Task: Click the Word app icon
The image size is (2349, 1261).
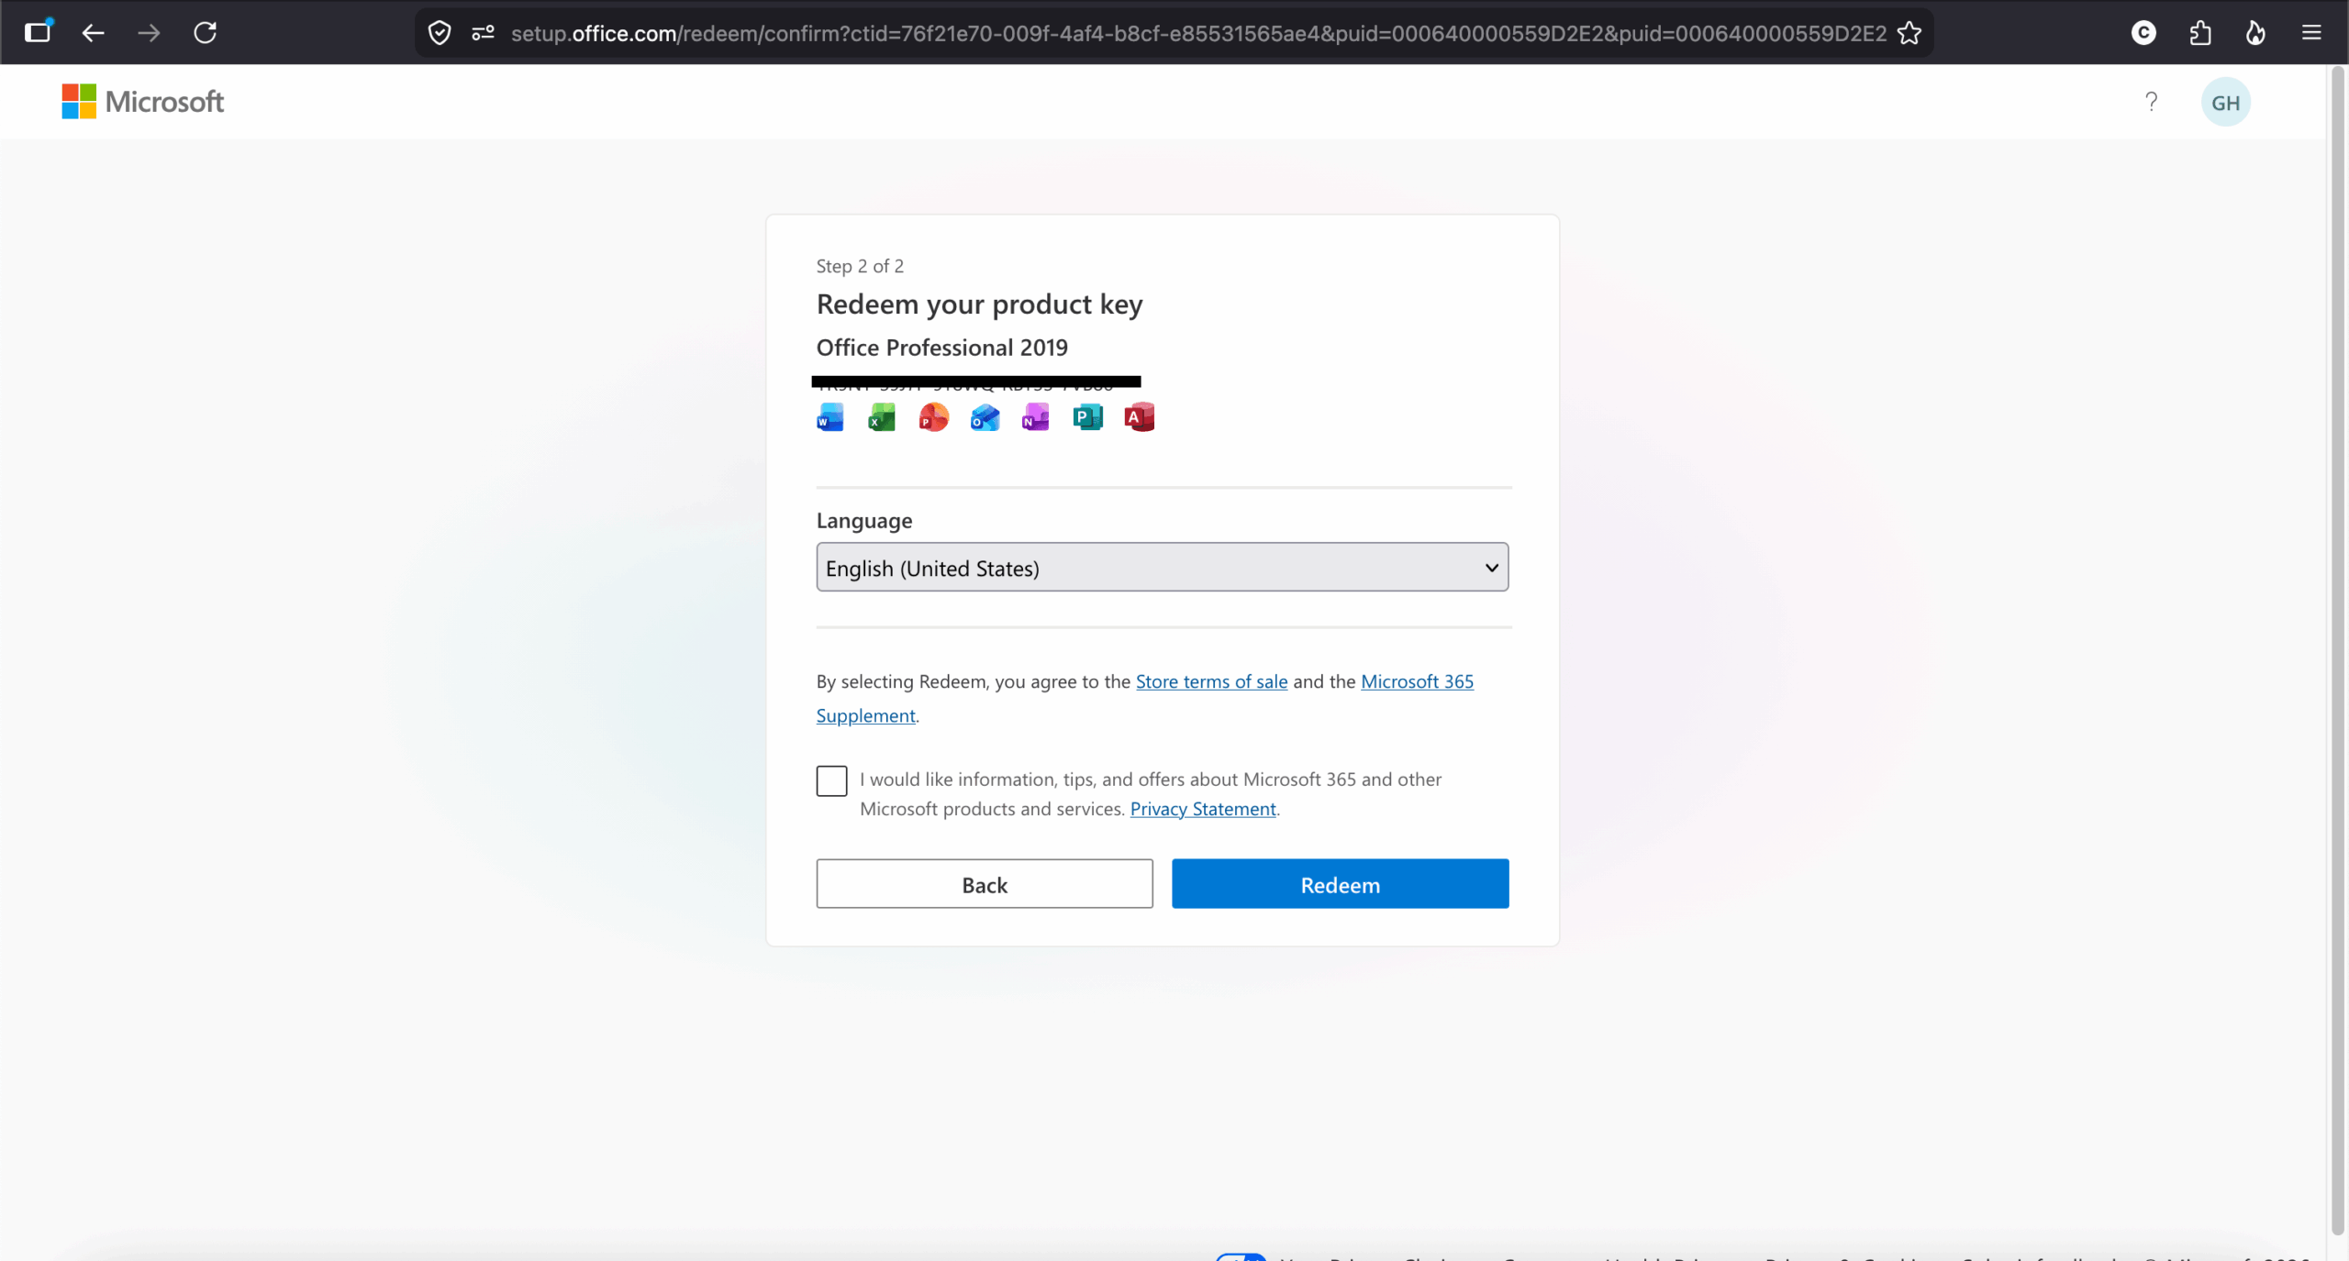Action: [x=829, y=418]
